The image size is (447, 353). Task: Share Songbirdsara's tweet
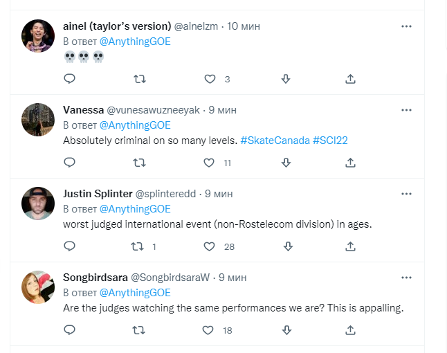[x=350, y=330]
